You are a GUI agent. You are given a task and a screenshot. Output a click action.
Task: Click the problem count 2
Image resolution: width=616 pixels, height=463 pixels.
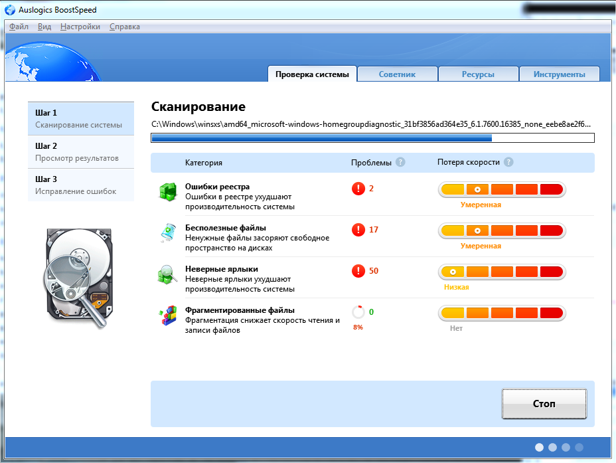[x=371, y=189]
